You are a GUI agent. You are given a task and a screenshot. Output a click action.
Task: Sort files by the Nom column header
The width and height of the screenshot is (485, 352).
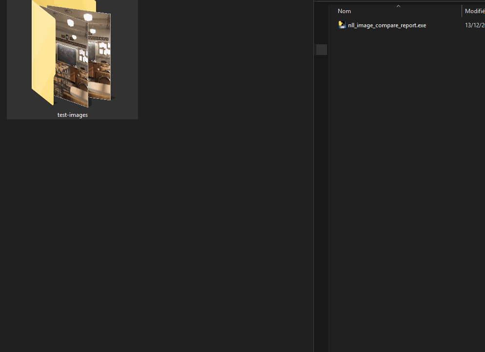[344, 11]
